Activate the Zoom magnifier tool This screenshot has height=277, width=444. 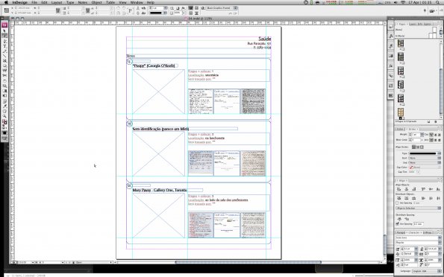tap(4, 116)
